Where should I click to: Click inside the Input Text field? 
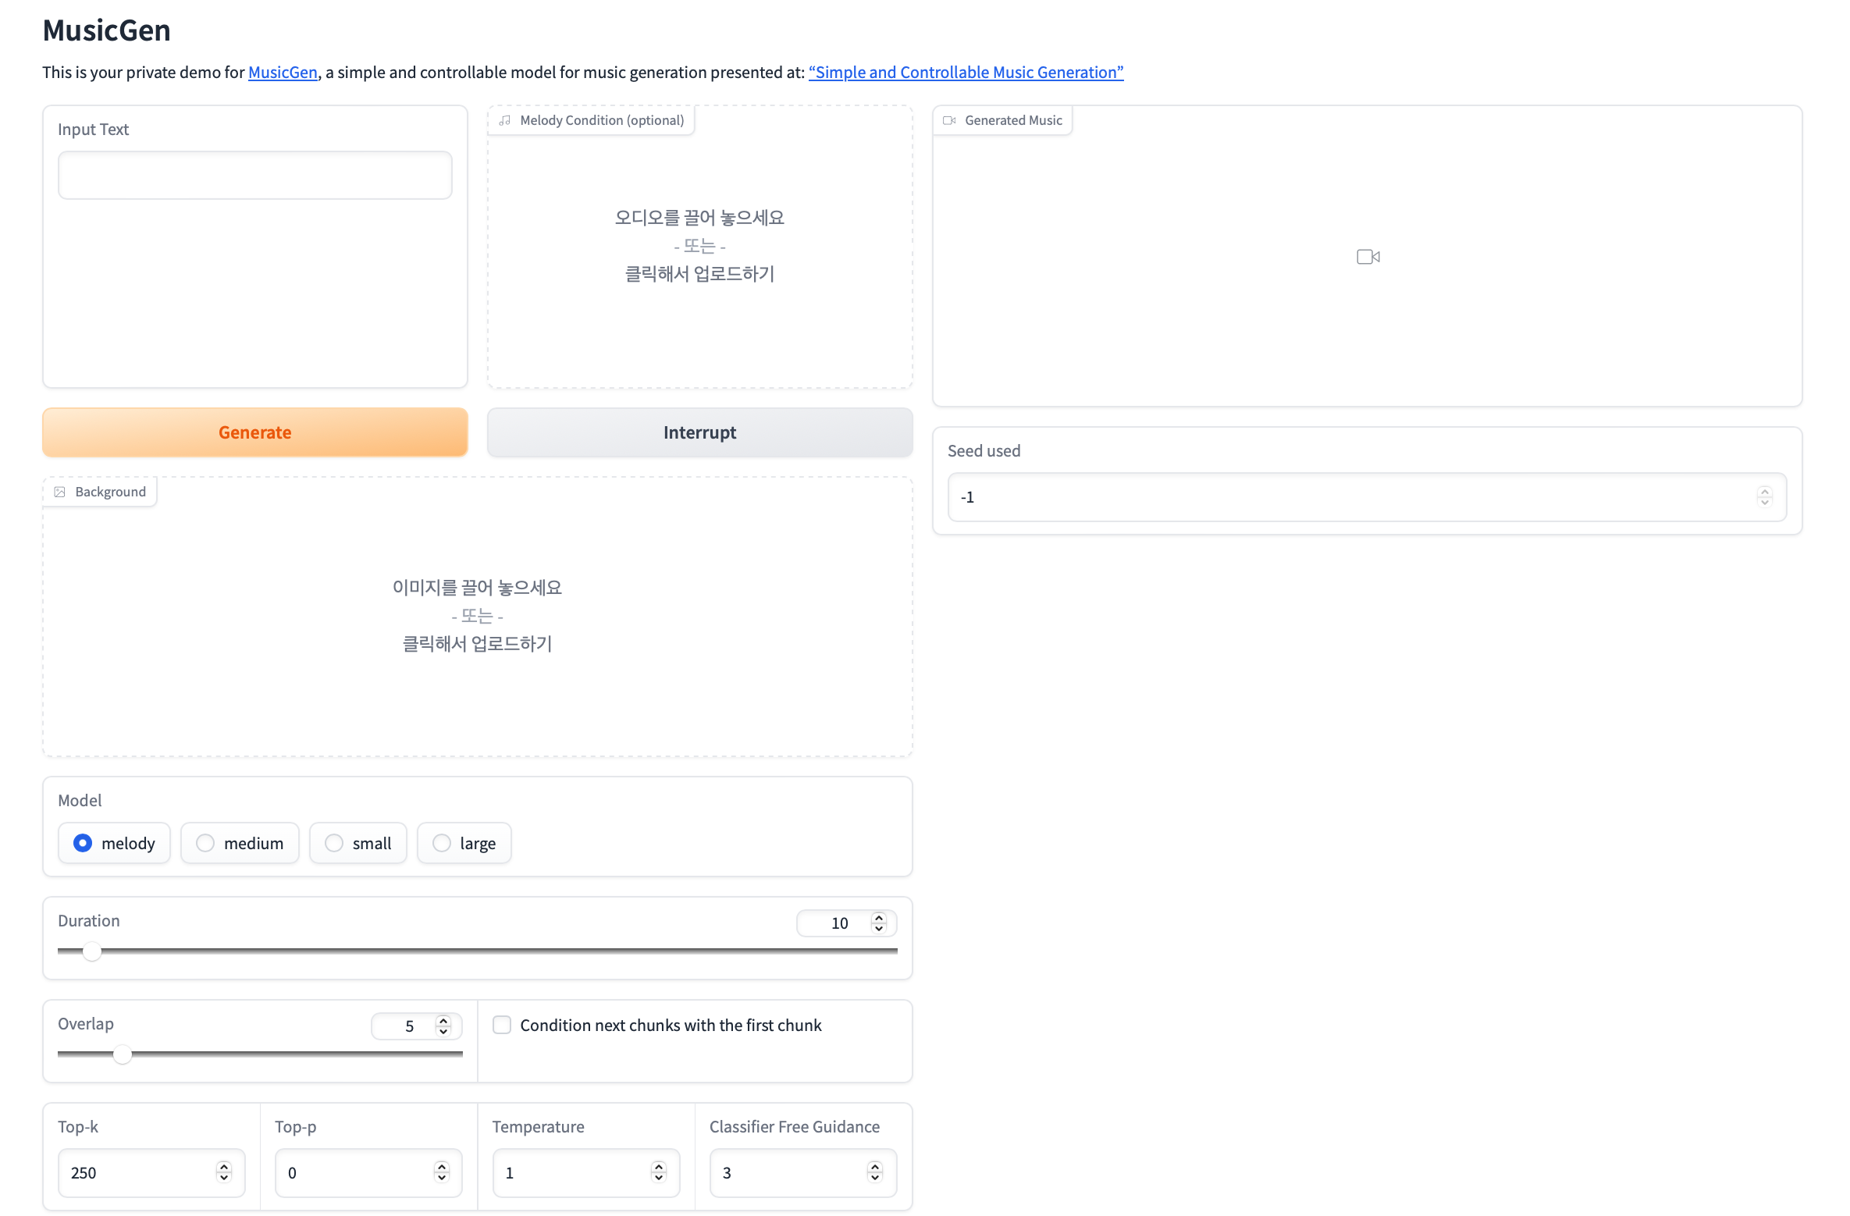click(254, 176)
